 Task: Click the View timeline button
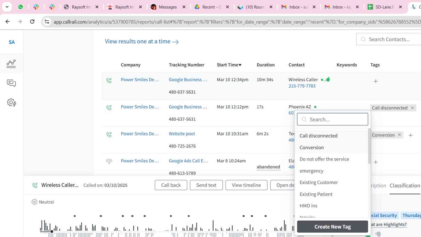tap(246, 185)
